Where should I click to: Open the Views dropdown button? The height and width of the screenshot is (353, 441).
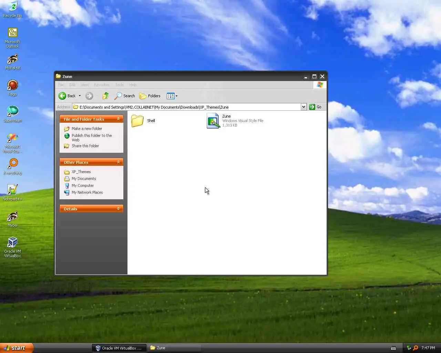[172, 96]
